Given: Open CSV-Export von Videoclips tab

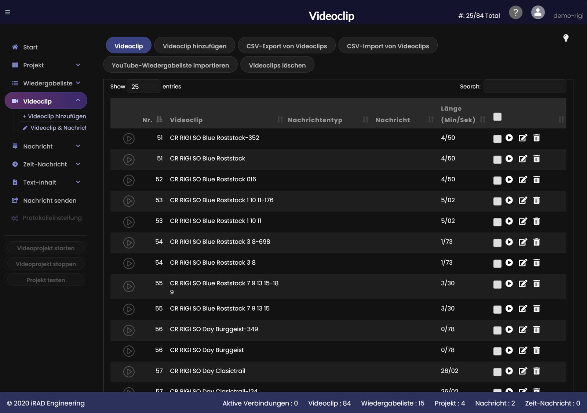Looking at the screenshot, I should [x=287, y=46].
